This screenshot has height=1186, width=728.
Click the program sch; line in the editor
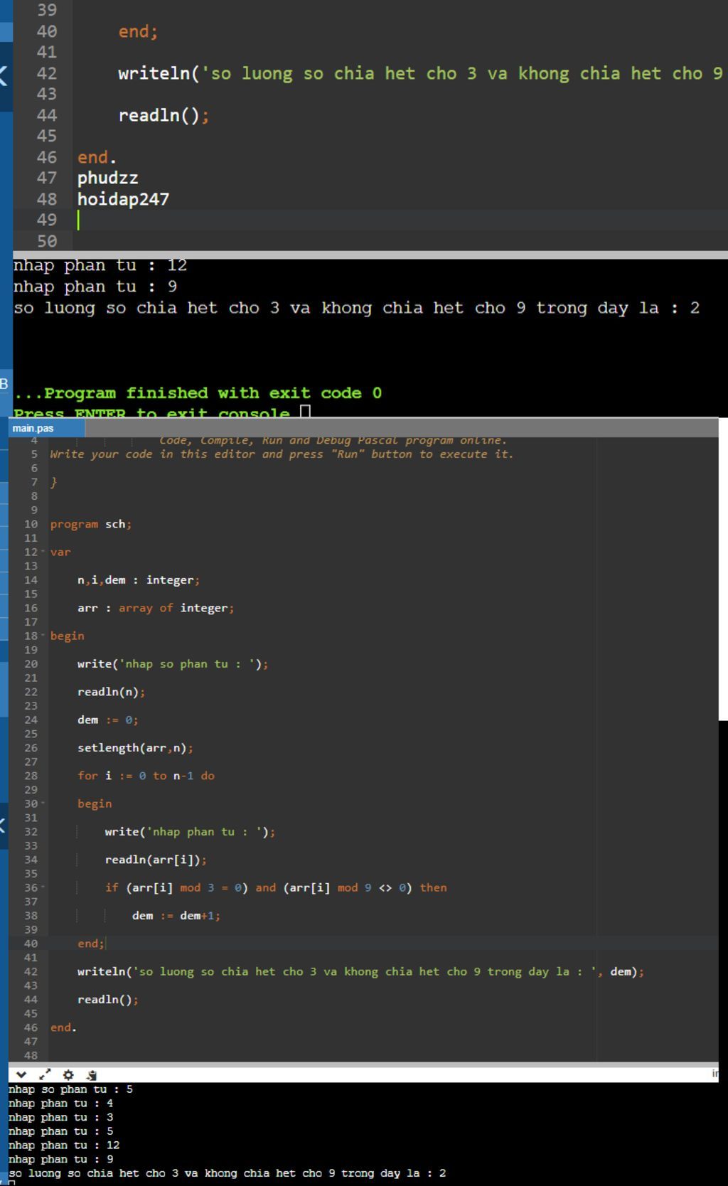click(90, 524)
